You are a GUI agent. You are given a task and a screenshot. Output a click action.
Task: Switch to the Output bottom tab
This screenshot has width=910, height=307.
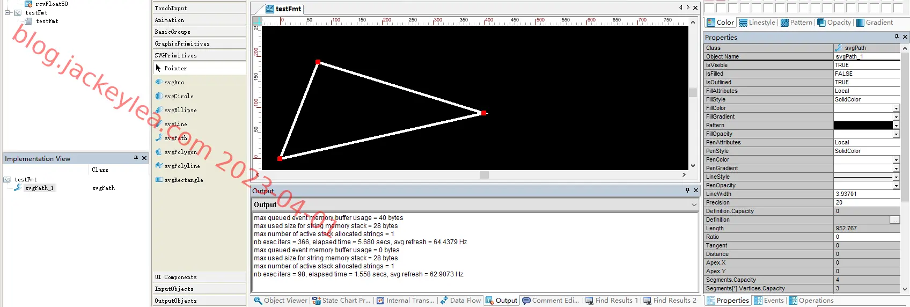[x=501, y=301]
